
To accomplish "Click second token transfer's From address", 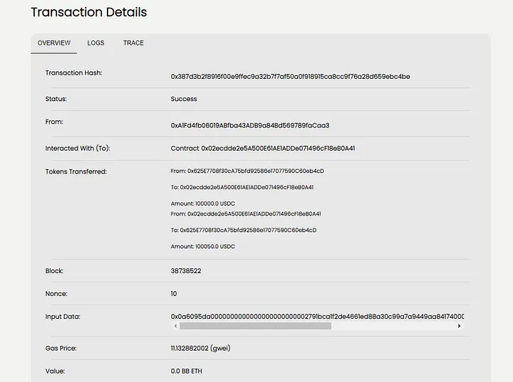I will 254,214.
